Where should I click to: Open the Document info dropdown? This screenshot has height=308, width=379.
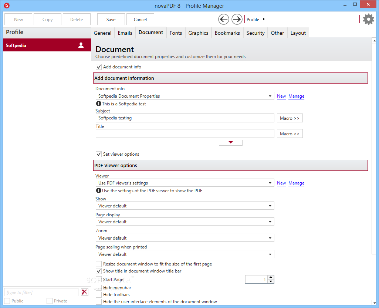[x=185, y=96]
